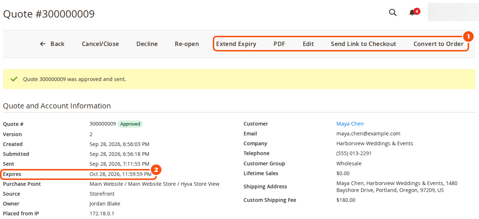
Task: Select the quote number 300000009 value
Action: [x=103, y=124]
